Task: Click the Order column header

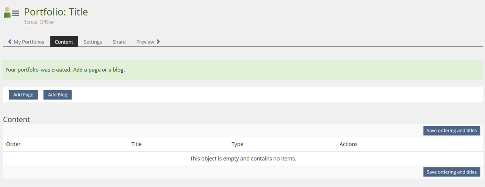Action: 13,144
